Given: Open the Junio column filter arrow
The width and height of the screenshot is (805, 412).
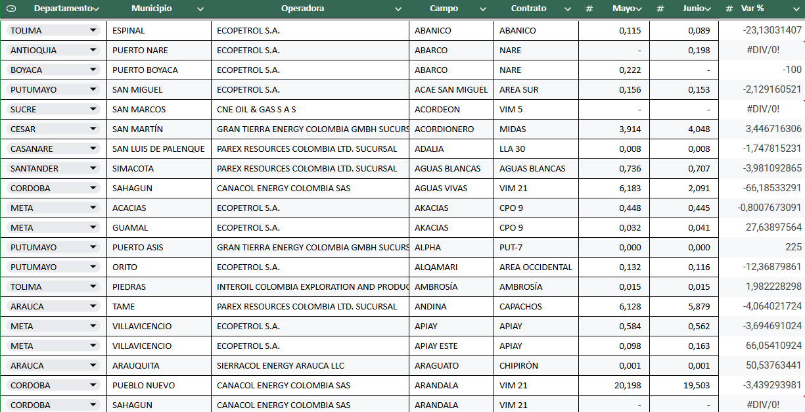Looking at the screenshot, I should tap(708, 9).
